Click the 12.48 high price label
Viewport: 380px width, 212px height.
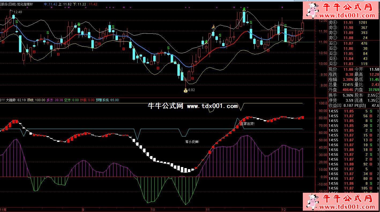click(18, 12)
